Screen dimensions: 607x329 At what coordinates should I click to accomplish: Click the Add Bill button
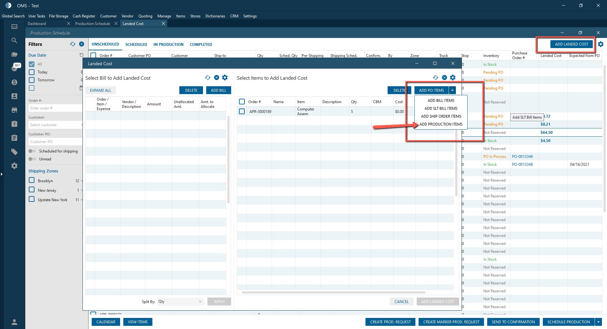coord(218,90)
